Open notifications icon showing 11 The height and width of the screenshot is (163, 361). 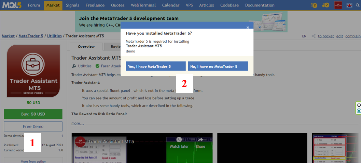pos(314,5)
